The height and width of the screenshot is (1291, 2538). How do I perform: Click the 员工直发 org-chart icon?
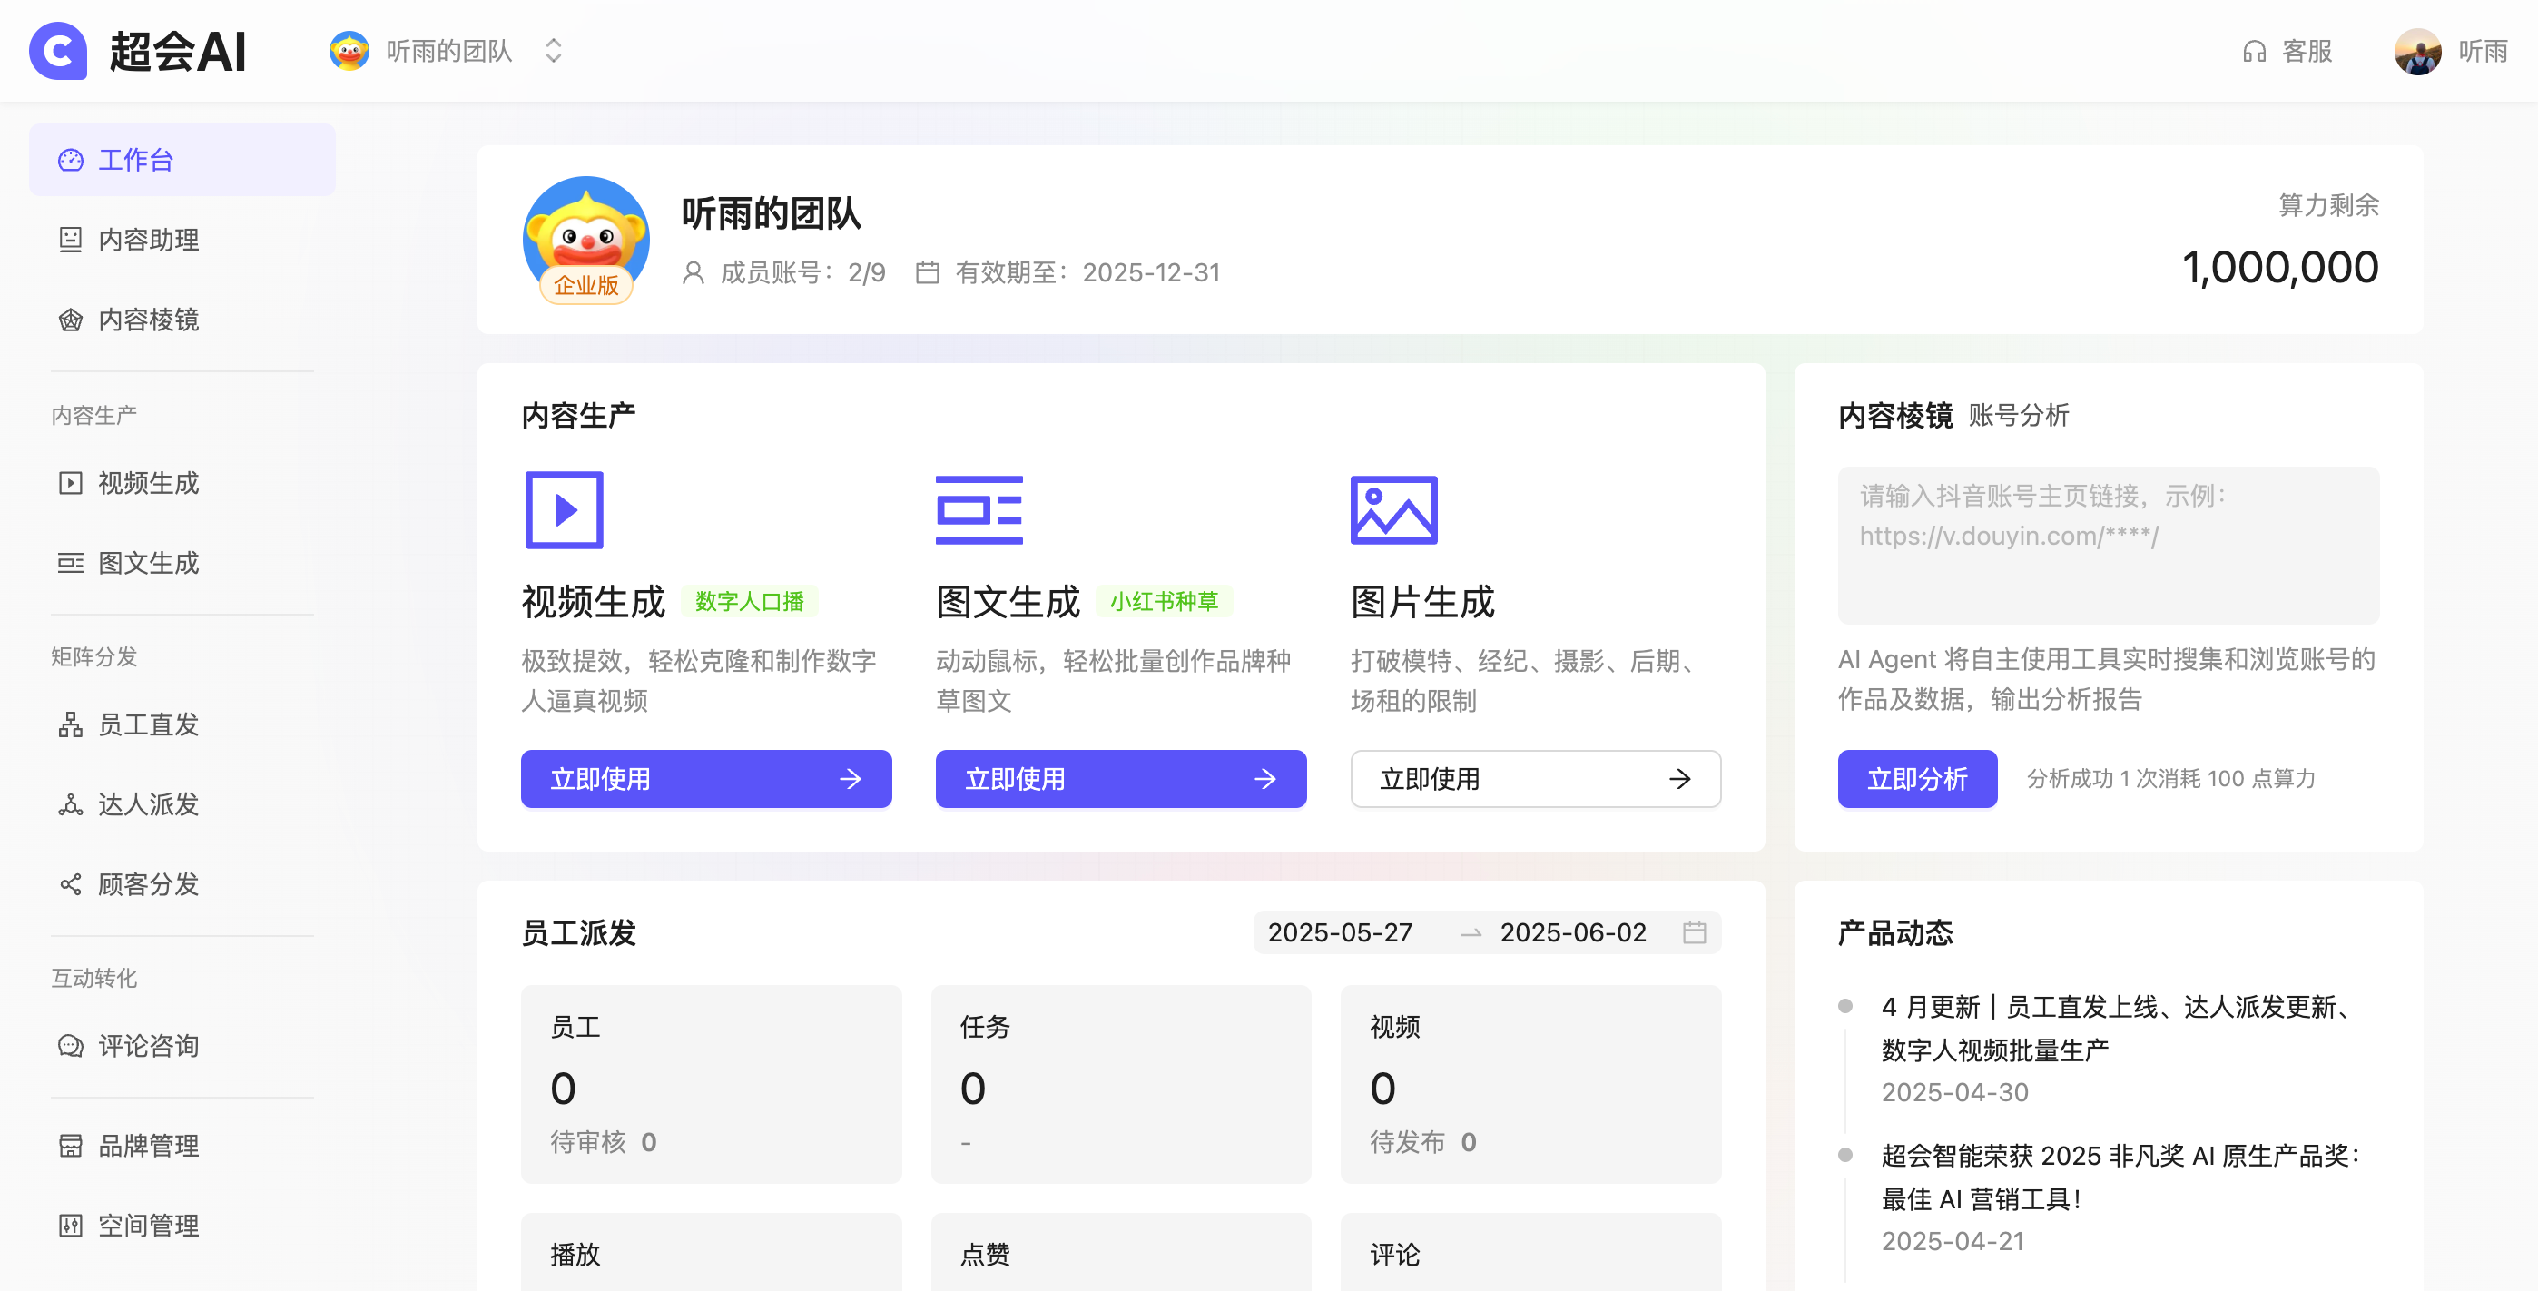(x=71, y=724)
